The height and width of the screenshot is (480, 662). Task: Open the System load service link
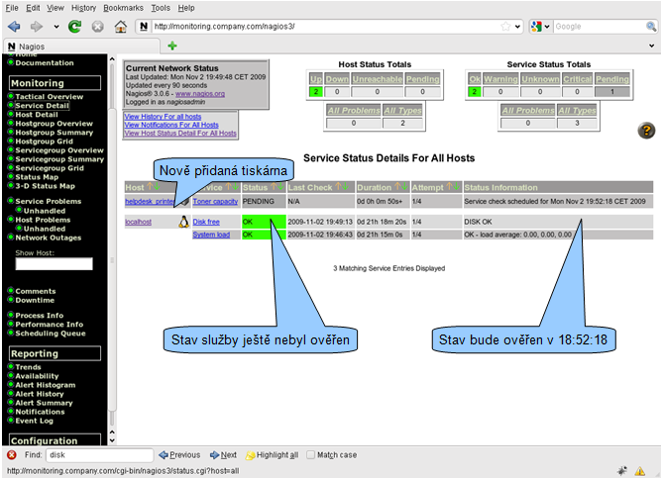[x=211, y=235]
